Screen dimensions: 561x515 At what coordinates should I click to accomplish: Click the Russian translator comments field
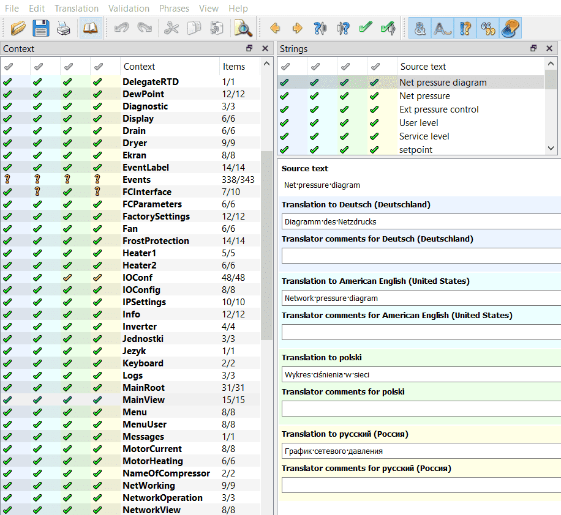(x=421, y=486)
